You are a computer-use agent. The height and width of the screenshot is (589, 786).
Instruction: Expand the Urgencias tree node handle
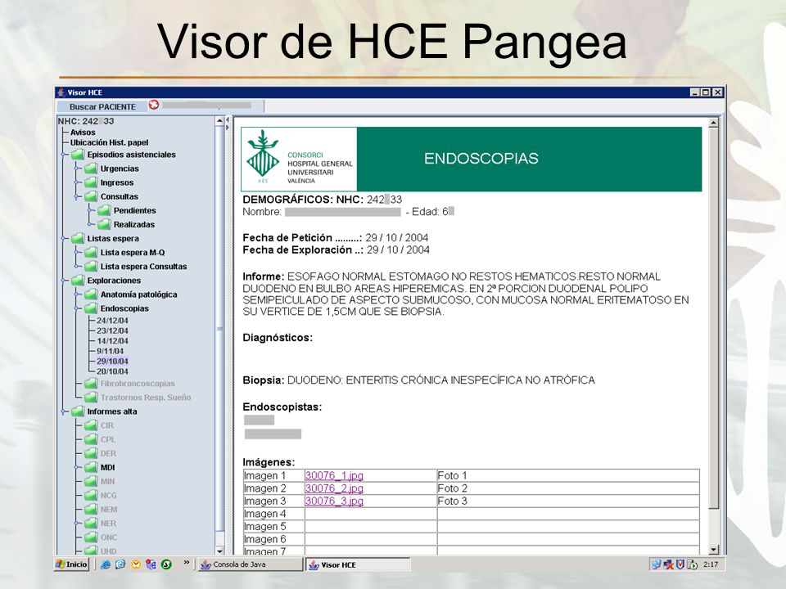point(77,169)
